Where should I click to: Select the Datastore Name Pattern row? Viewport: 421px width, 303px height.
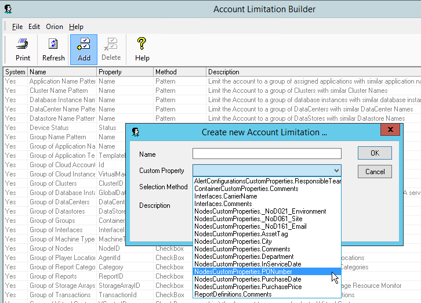point(212,118)
